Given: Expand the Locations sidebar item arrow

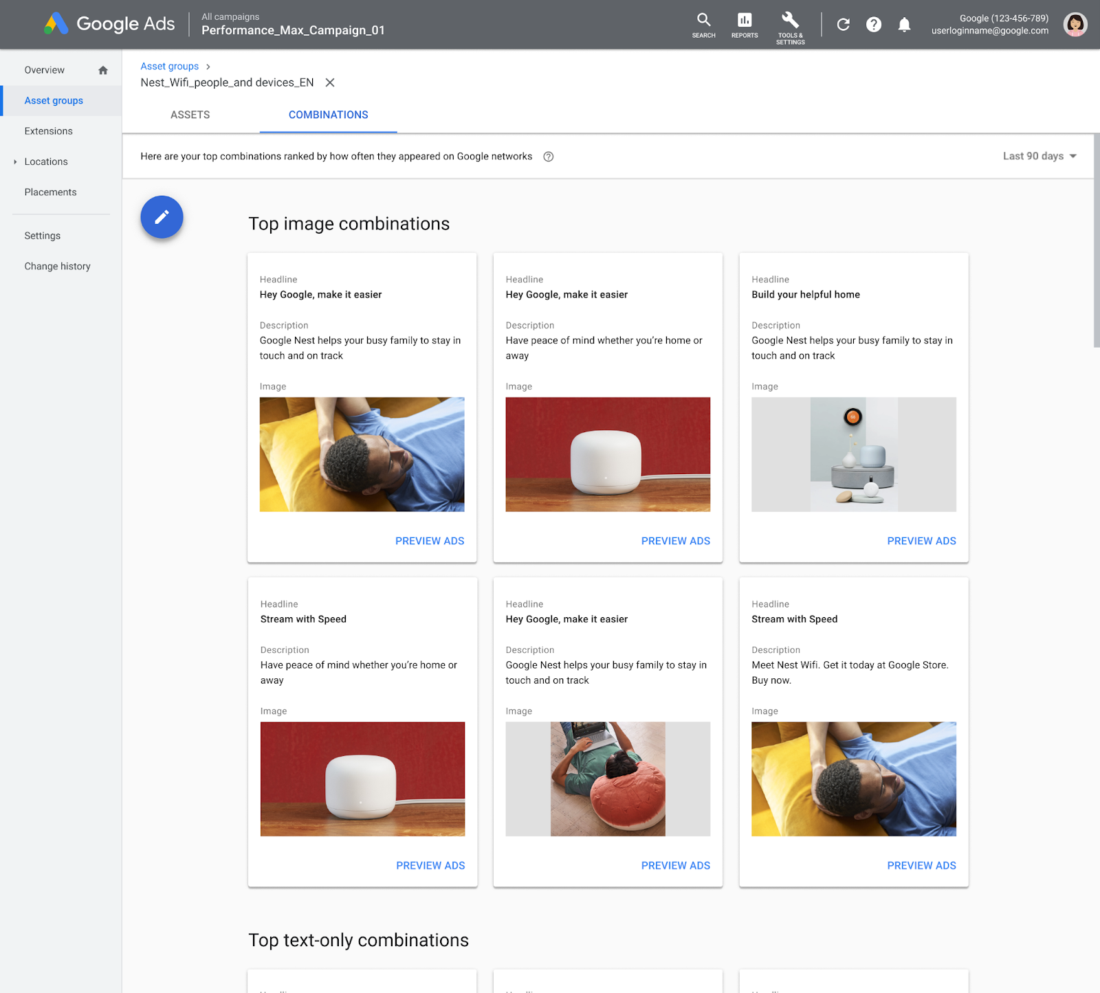Looking at the screenshot, I should click(x=15, y=162).
